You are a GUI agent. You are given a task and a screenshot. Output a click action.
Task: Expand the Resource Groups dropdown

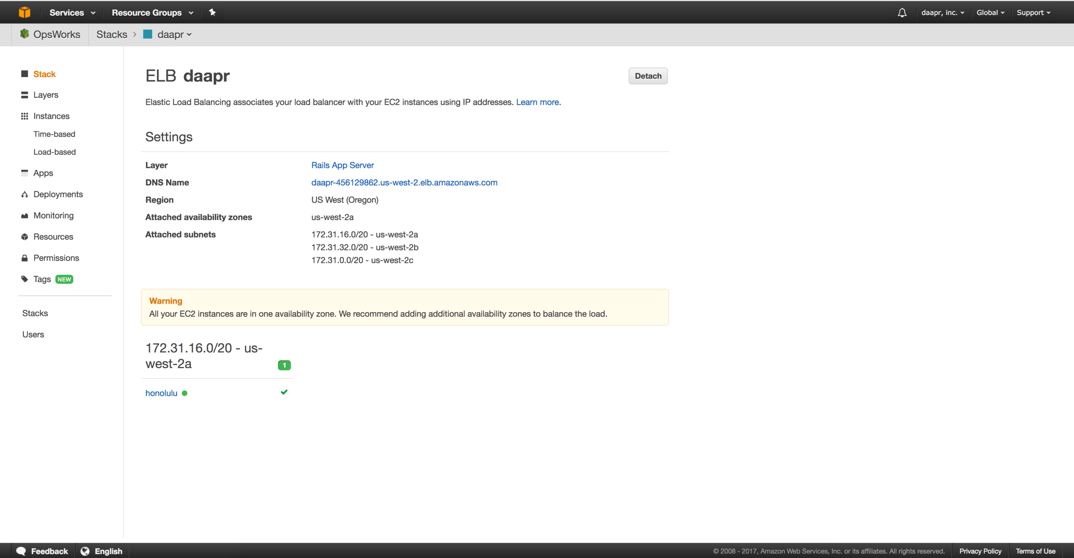pyautogui.click(x=153, y=12)
